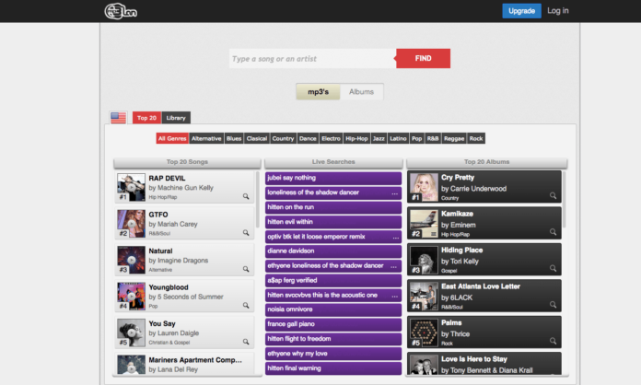Click the magnifier icon on RAP DEVIL
Screen dimensions: 641x385
pos(246,196)
